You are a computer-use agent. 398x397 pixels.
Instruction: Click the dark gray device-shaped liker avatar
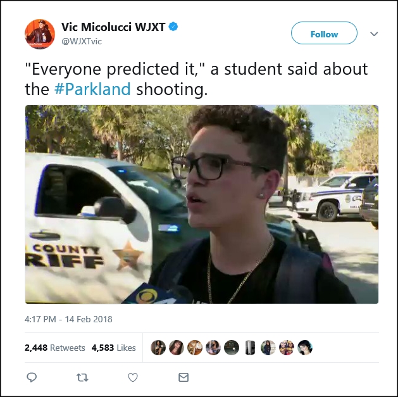[250, 348]
